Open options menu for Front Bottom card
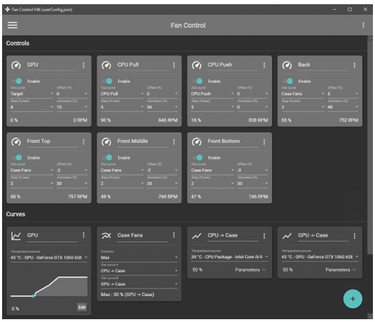The width and height of the screenshot is (375, 322). coord(264,142)
